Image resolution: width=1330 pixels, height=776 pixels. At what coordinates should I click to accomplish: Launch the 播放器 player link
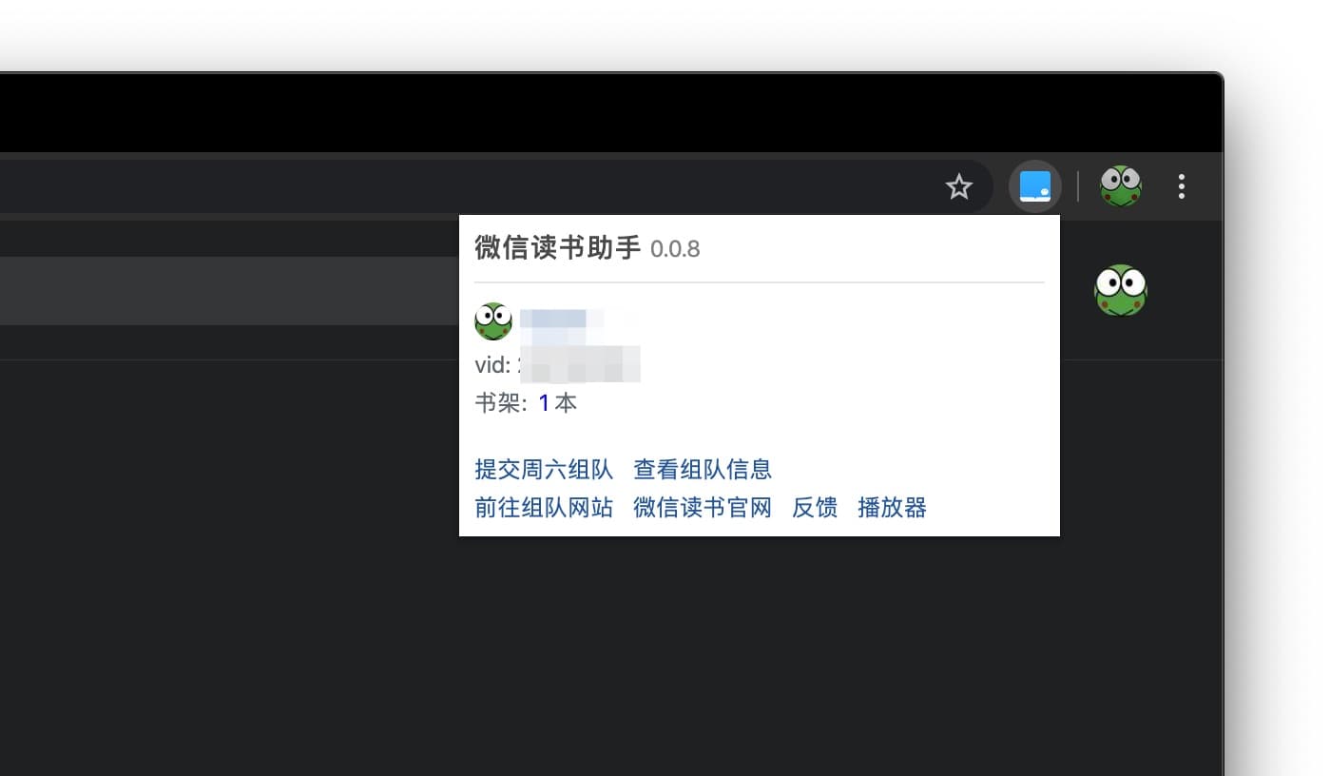coord(892,508)
